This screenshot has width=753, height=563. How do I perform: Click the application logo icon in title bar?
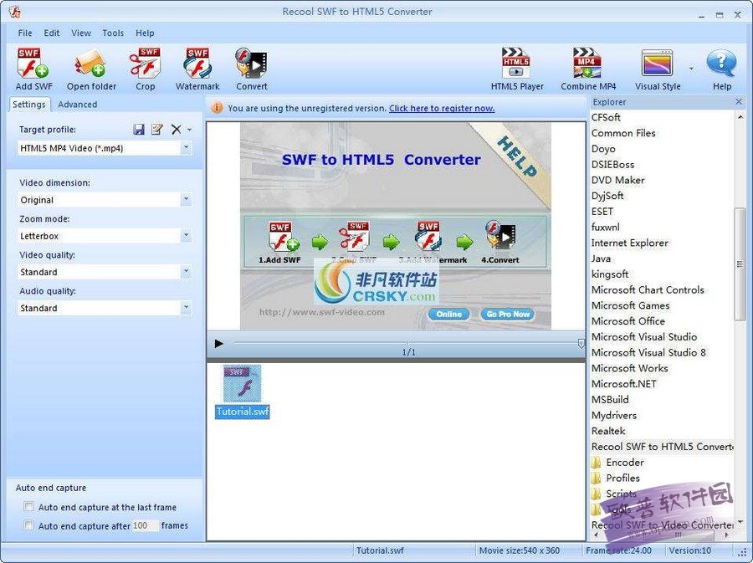pyautogui.click(x=14, y=12)
